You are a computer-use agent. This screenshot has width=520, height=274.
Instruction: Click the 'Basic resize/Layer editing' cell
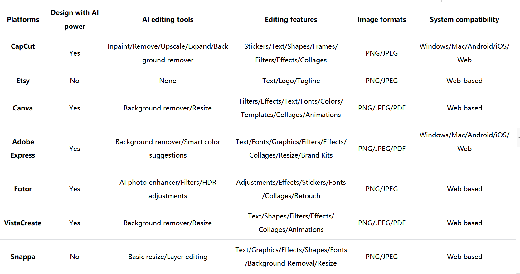168,257
